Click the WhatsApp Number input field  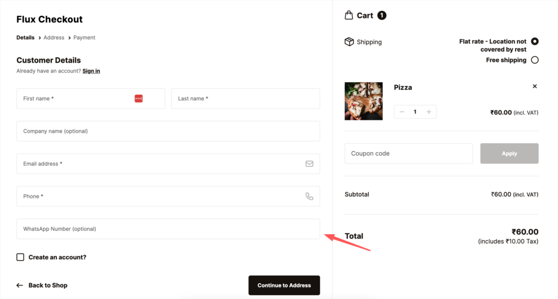point(168,229)
